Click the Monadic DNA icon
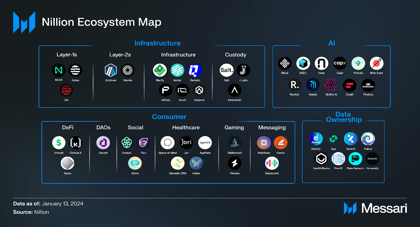420x227 pixels. [x=178, y=163]
